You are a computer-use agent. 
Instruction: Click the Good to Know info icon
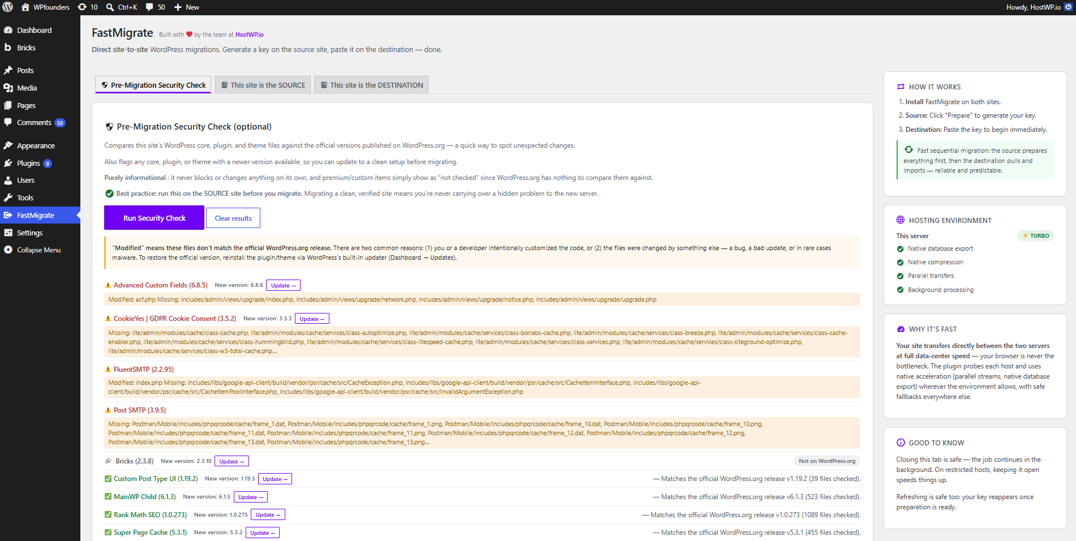tap(901, 443)
